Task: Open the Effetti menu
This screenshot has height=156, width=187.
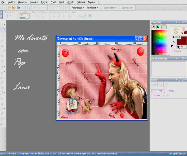Action: tap(53, 2)
